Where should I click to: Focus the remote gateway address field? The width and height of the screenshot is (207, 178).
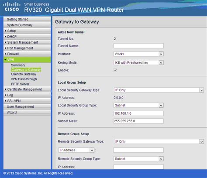click(138, 150)
